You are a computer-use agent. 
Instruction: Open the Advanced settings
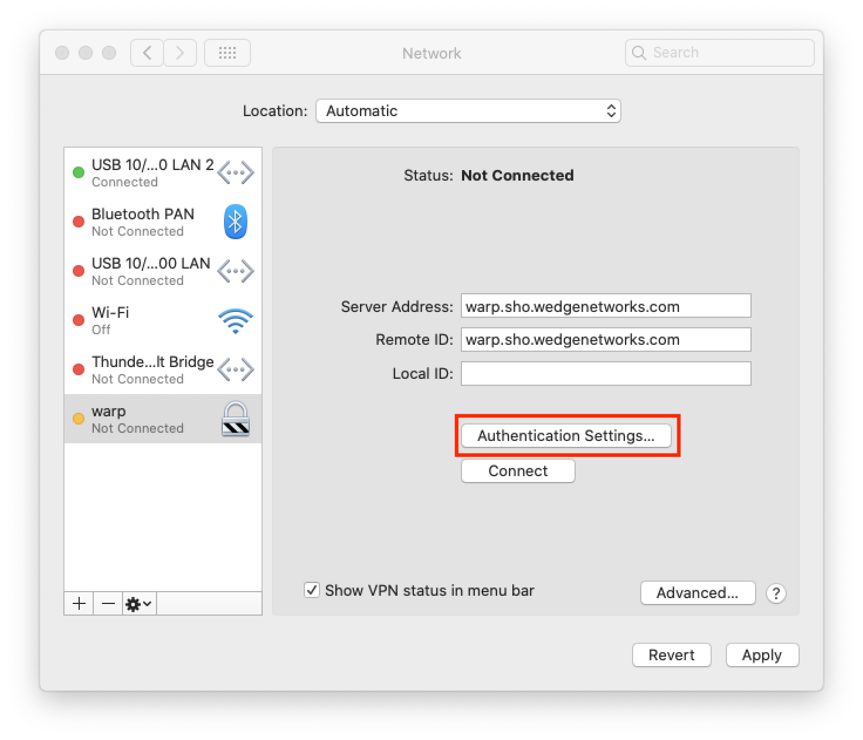tap(697, 593)
